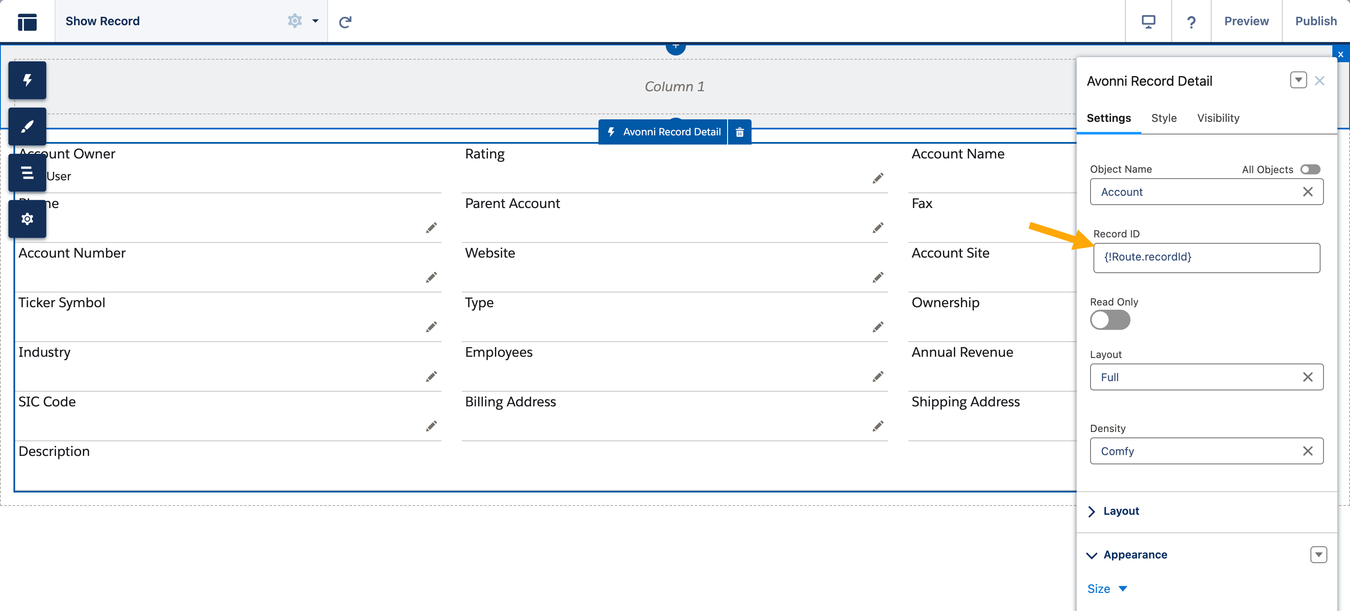
Task: Collapse the Appearance section
Action: coord(1135,554)
